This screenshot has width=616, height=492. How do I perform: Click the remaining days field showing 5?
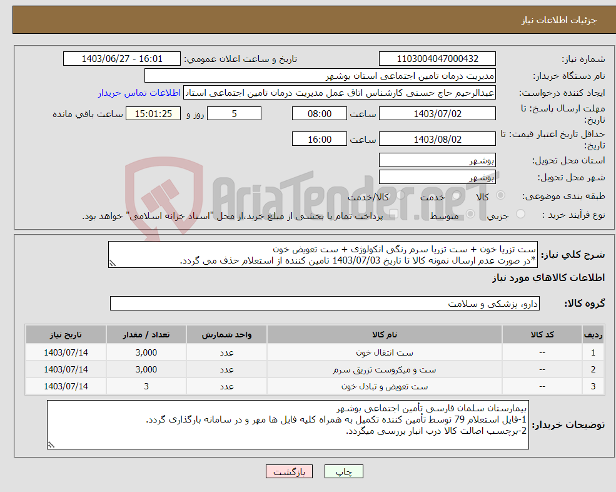[234, 114]
